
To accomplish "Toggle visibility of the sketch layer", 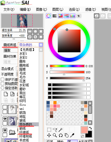I will [x=5, y=107].
